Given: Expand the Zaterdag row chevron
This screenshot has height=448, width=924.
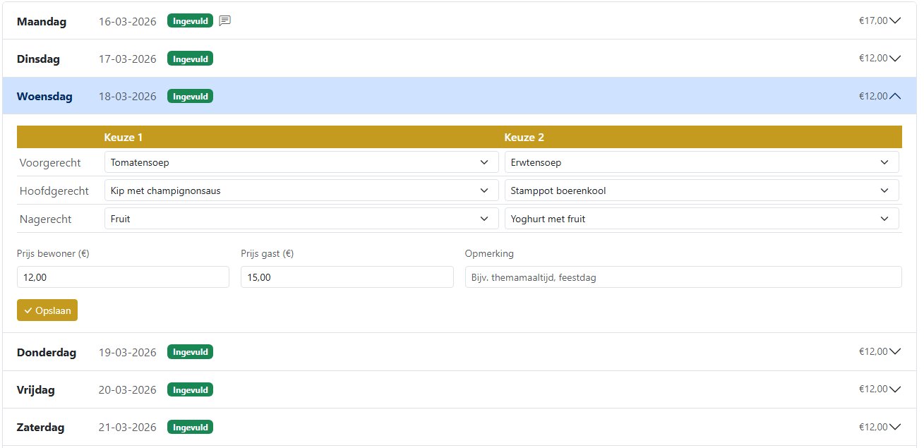Looking at the screenshot, I should point(895,427).
